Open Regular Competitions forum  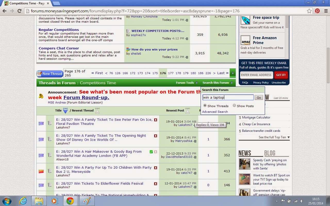click(59, 30)
